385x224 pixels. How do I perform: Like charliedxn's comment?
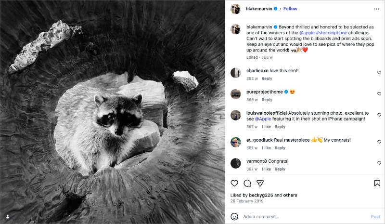tap(379, 72)
